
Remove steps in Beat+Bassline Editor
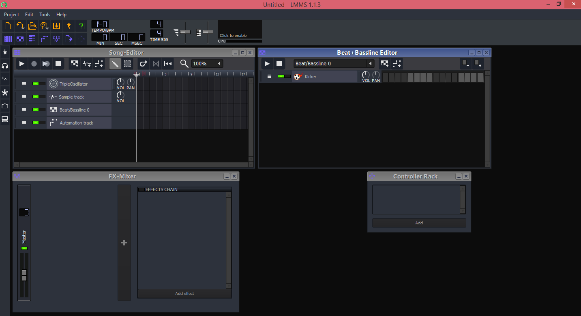466,64
